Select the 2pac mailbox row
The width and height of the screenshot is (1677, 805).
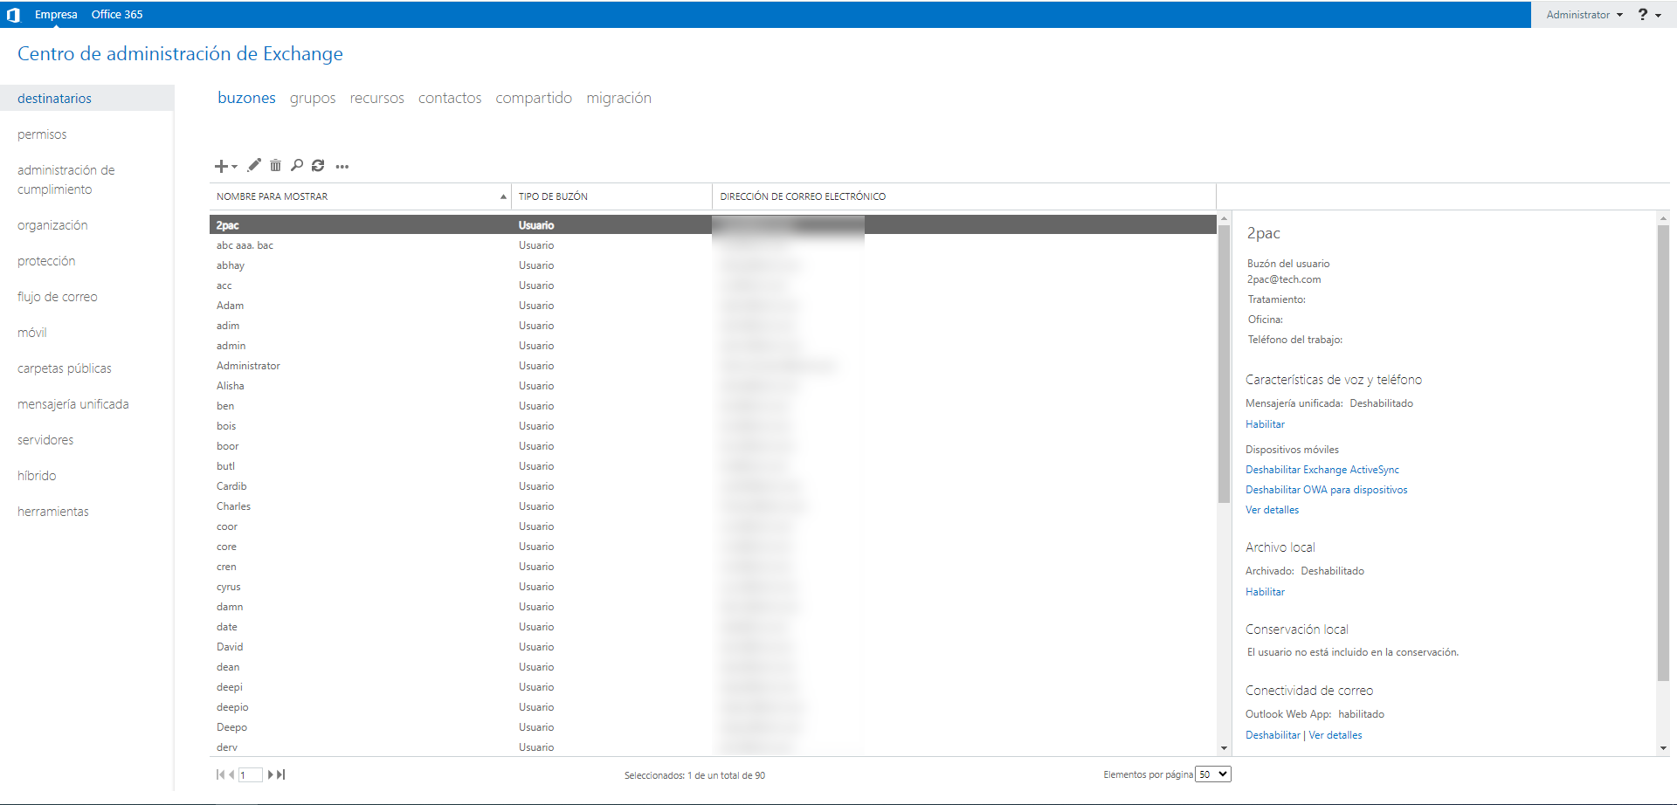713,225
